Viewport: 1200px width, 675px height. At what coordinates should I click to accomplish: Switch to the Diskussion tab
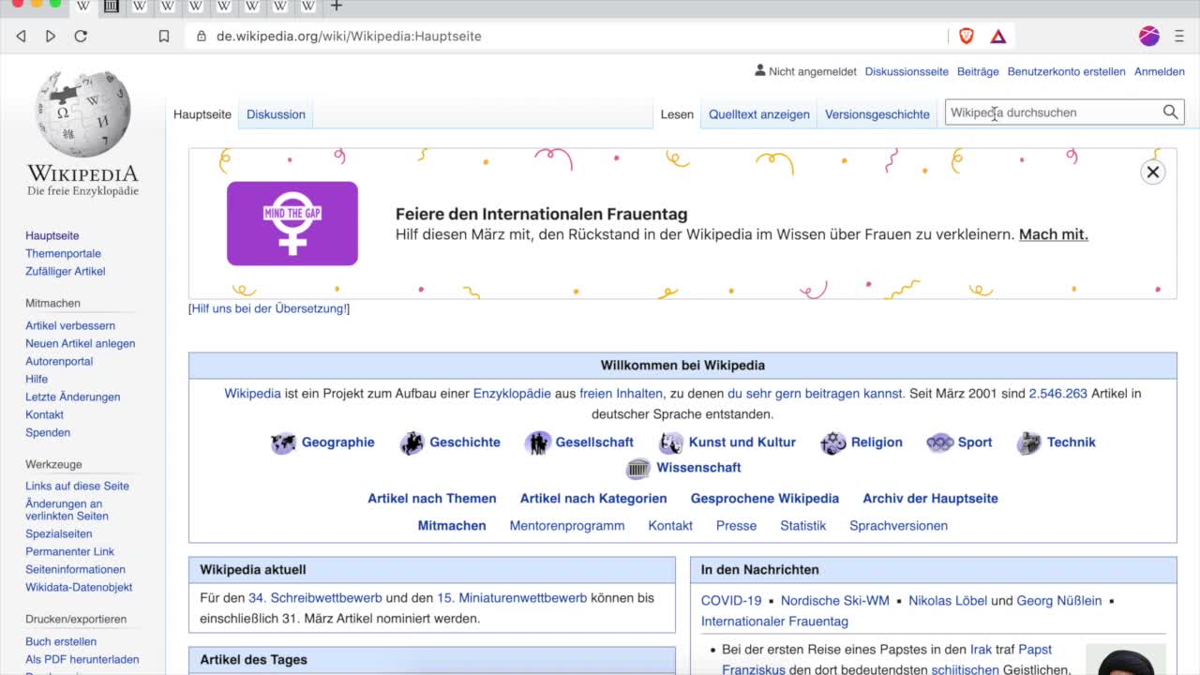276,114
